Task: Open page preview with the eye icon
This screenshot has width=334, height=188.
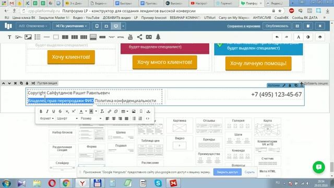Action: coord(320,37)
